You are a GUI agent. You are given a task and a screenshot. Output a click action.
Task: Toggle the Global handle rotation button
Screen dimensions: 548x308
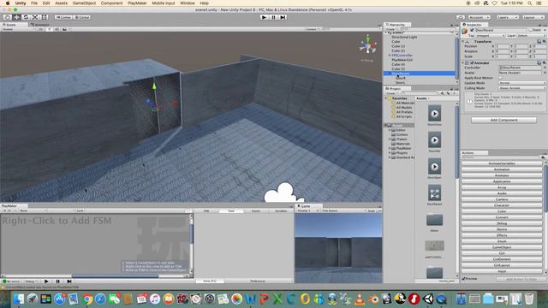(x=82, y=17)
